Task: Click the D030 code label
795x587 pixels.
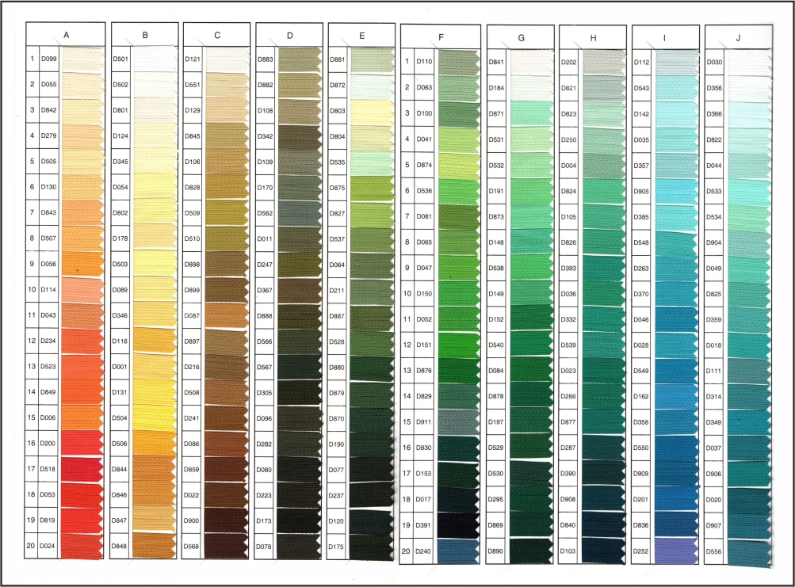Action: pyautogui.click(x=714, y=63)
